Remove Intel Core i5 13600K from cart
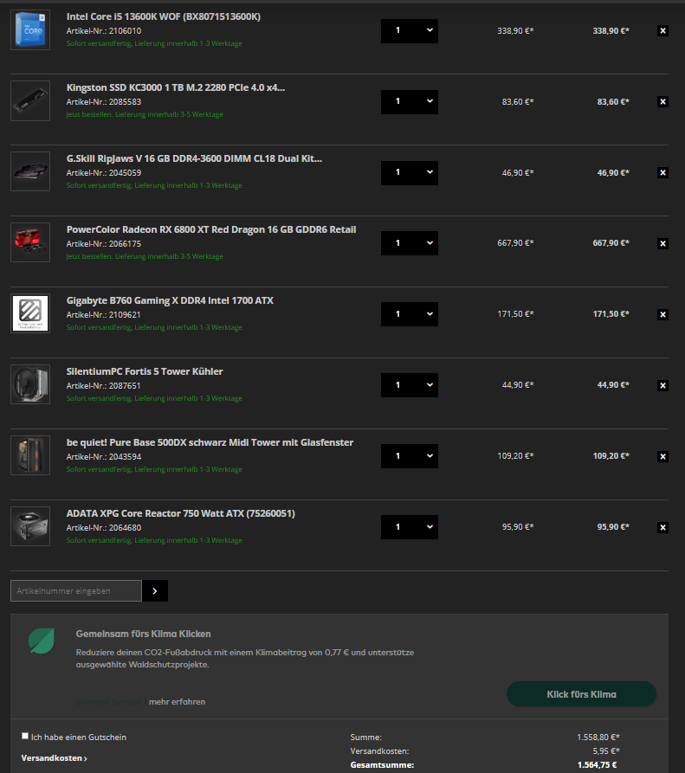 coord(662,30)
